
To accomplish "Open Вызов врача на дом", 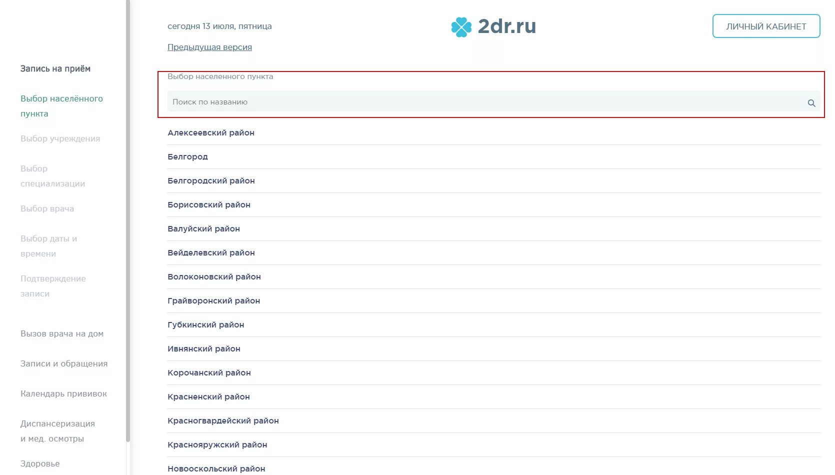I will tap(62, 333).
